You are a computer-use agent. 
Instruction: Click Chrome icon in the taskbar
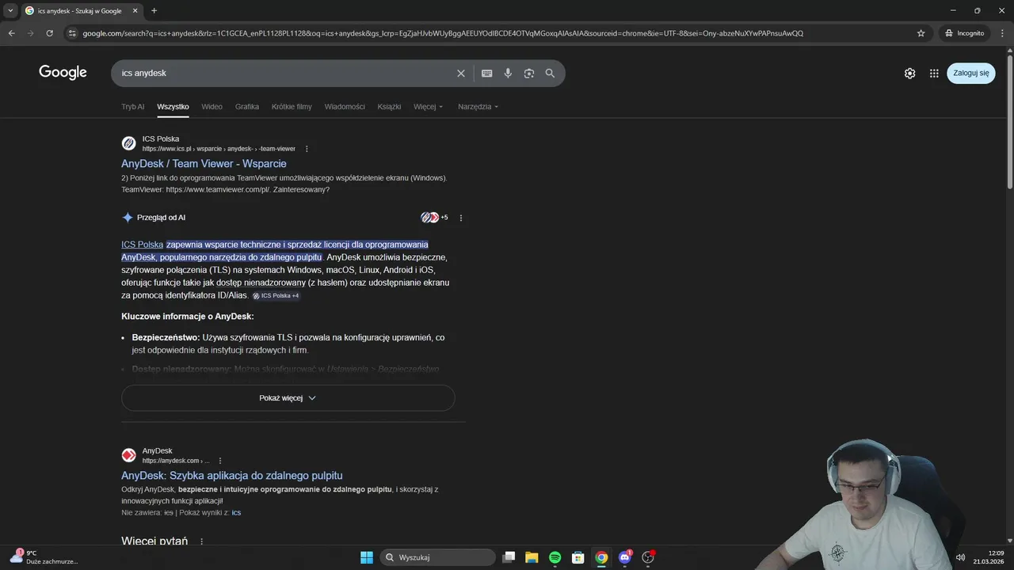[601, 557]
